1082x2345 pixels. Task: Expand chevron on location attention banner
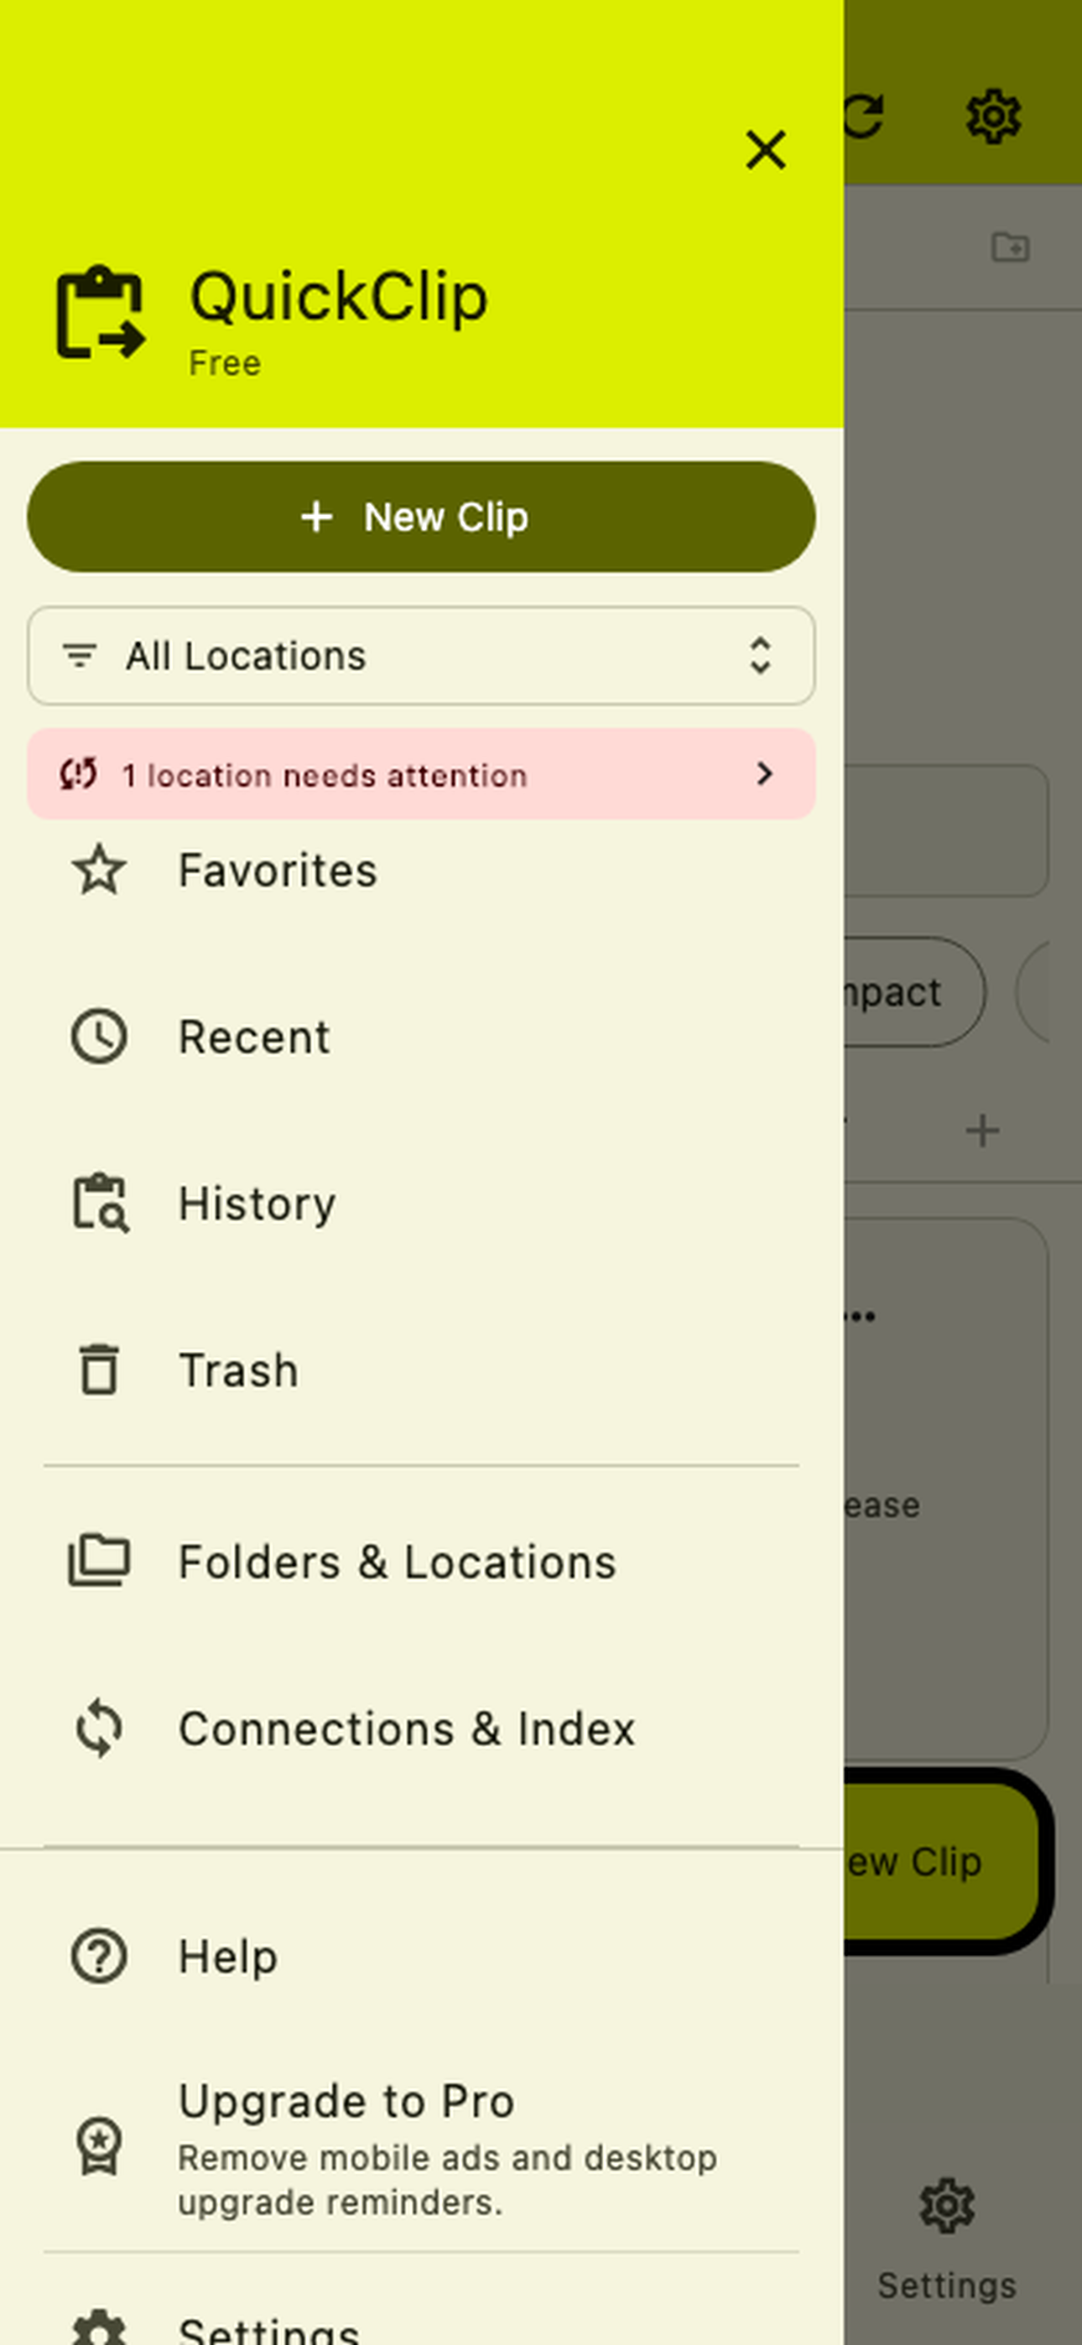click(x=764, y=774)
